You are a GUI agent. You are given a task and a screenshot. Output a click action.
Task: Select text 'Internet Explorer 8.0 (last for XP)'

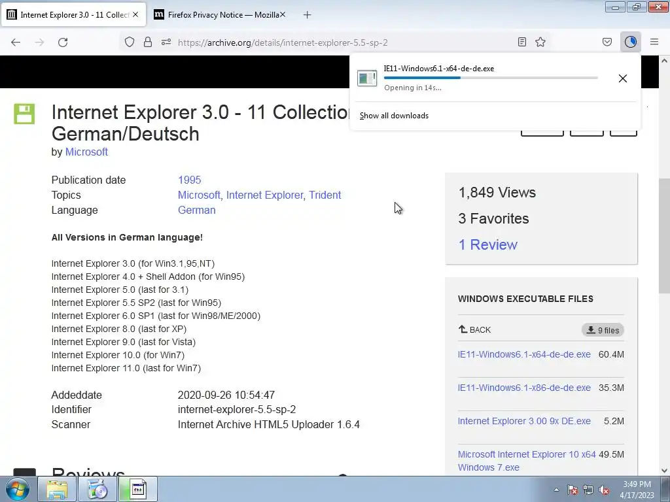tap(119, 329)
